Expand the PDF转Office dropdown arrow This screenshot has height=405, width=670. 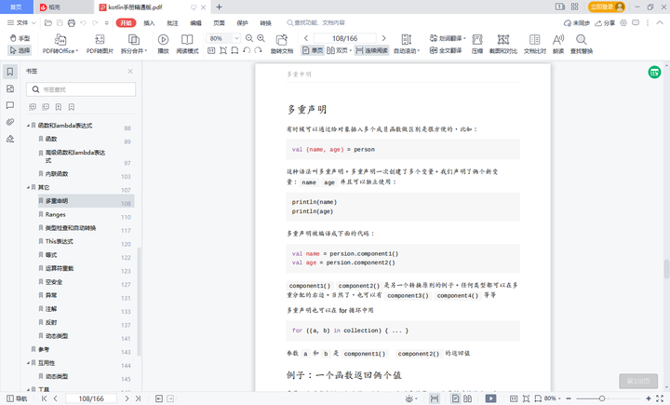tap(77, 51)
